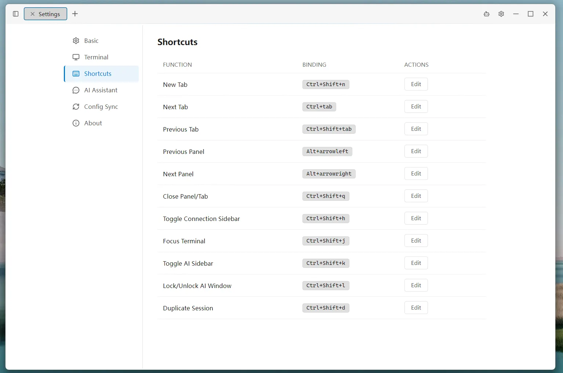Click the Toggle Connection Sidebar function name

[201, 219]
